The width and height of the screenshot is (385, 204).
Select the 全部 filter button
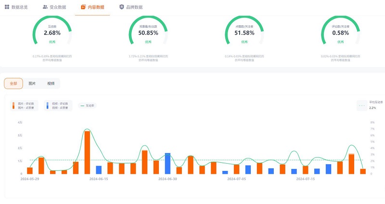click(x=13, y=84)
